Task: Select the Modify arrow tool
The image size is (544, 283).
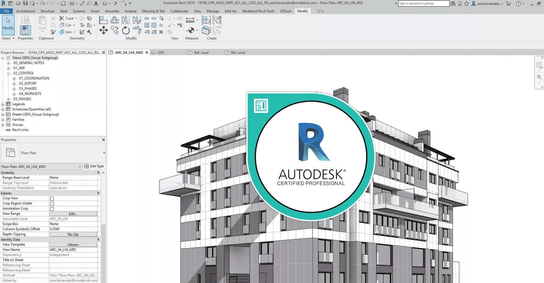Action: pos(8,25)
